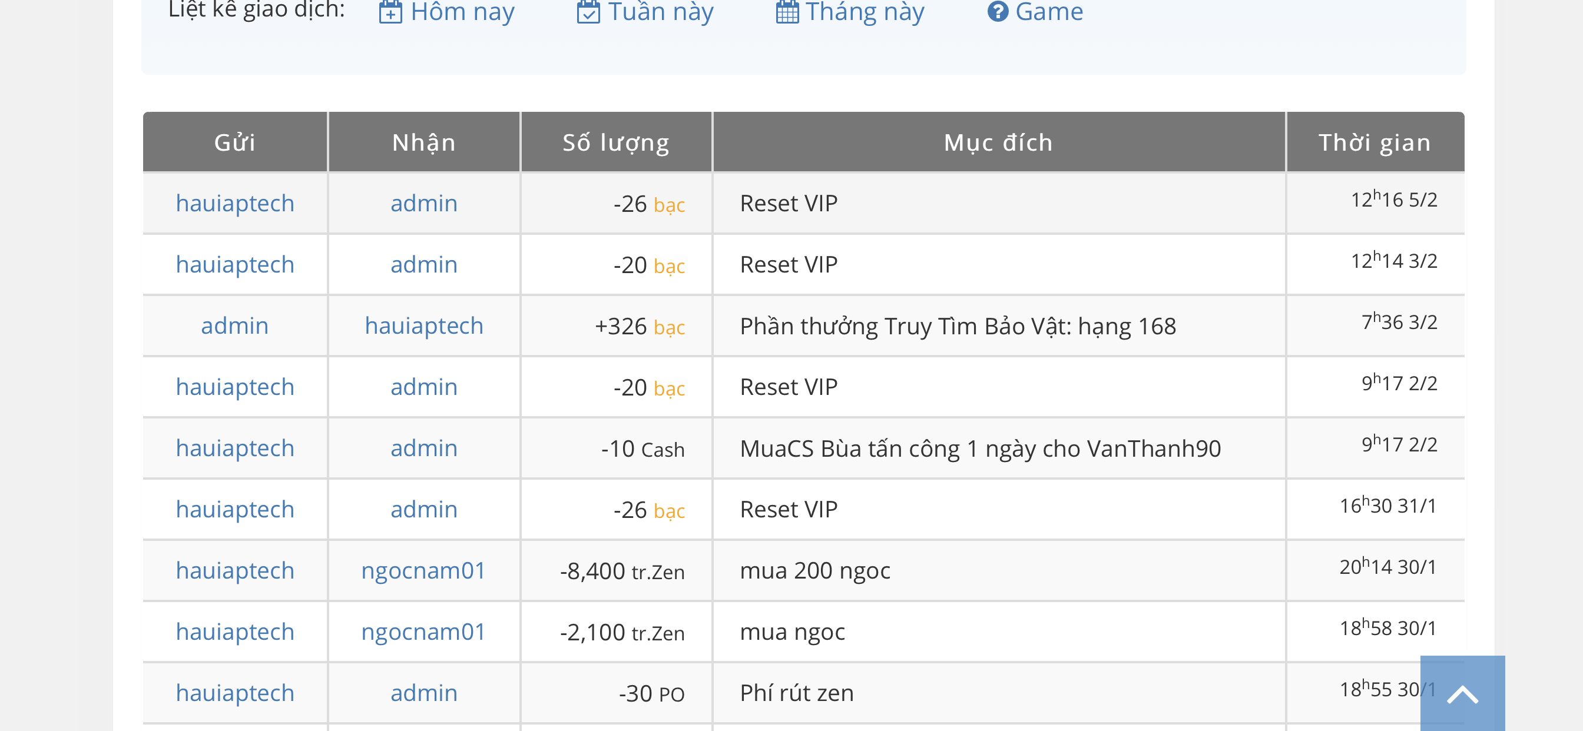This screenshot has height=731, width=1583.
Task: Open hauiaptech sender in first row
Action: (235, 203)
